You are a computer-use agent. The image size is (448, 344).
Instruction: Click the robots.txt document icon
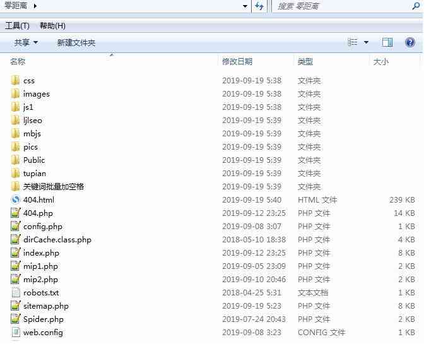pos(16,292)
